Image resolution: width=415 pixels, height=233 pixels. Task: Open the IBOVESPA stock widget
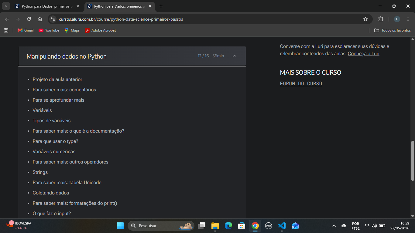[19, 226]
